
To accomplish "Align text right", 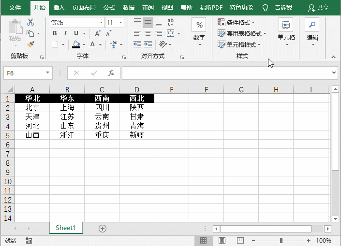I will 159,33.
